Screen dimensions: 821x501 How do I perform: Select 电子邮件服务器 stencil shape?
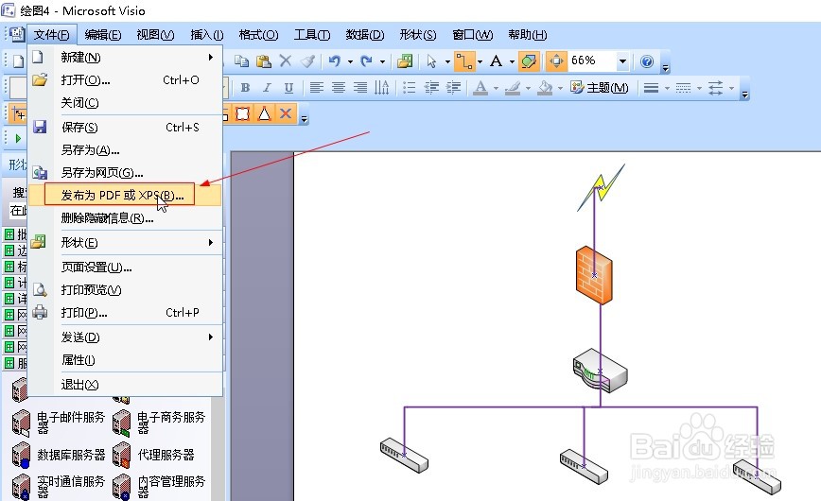coord(59,423)
